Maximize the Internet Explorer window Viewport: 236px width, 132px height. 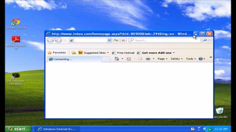click(x=203, y=34)
